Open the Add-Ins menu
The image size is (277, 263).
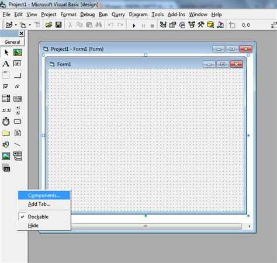[176, 15]
